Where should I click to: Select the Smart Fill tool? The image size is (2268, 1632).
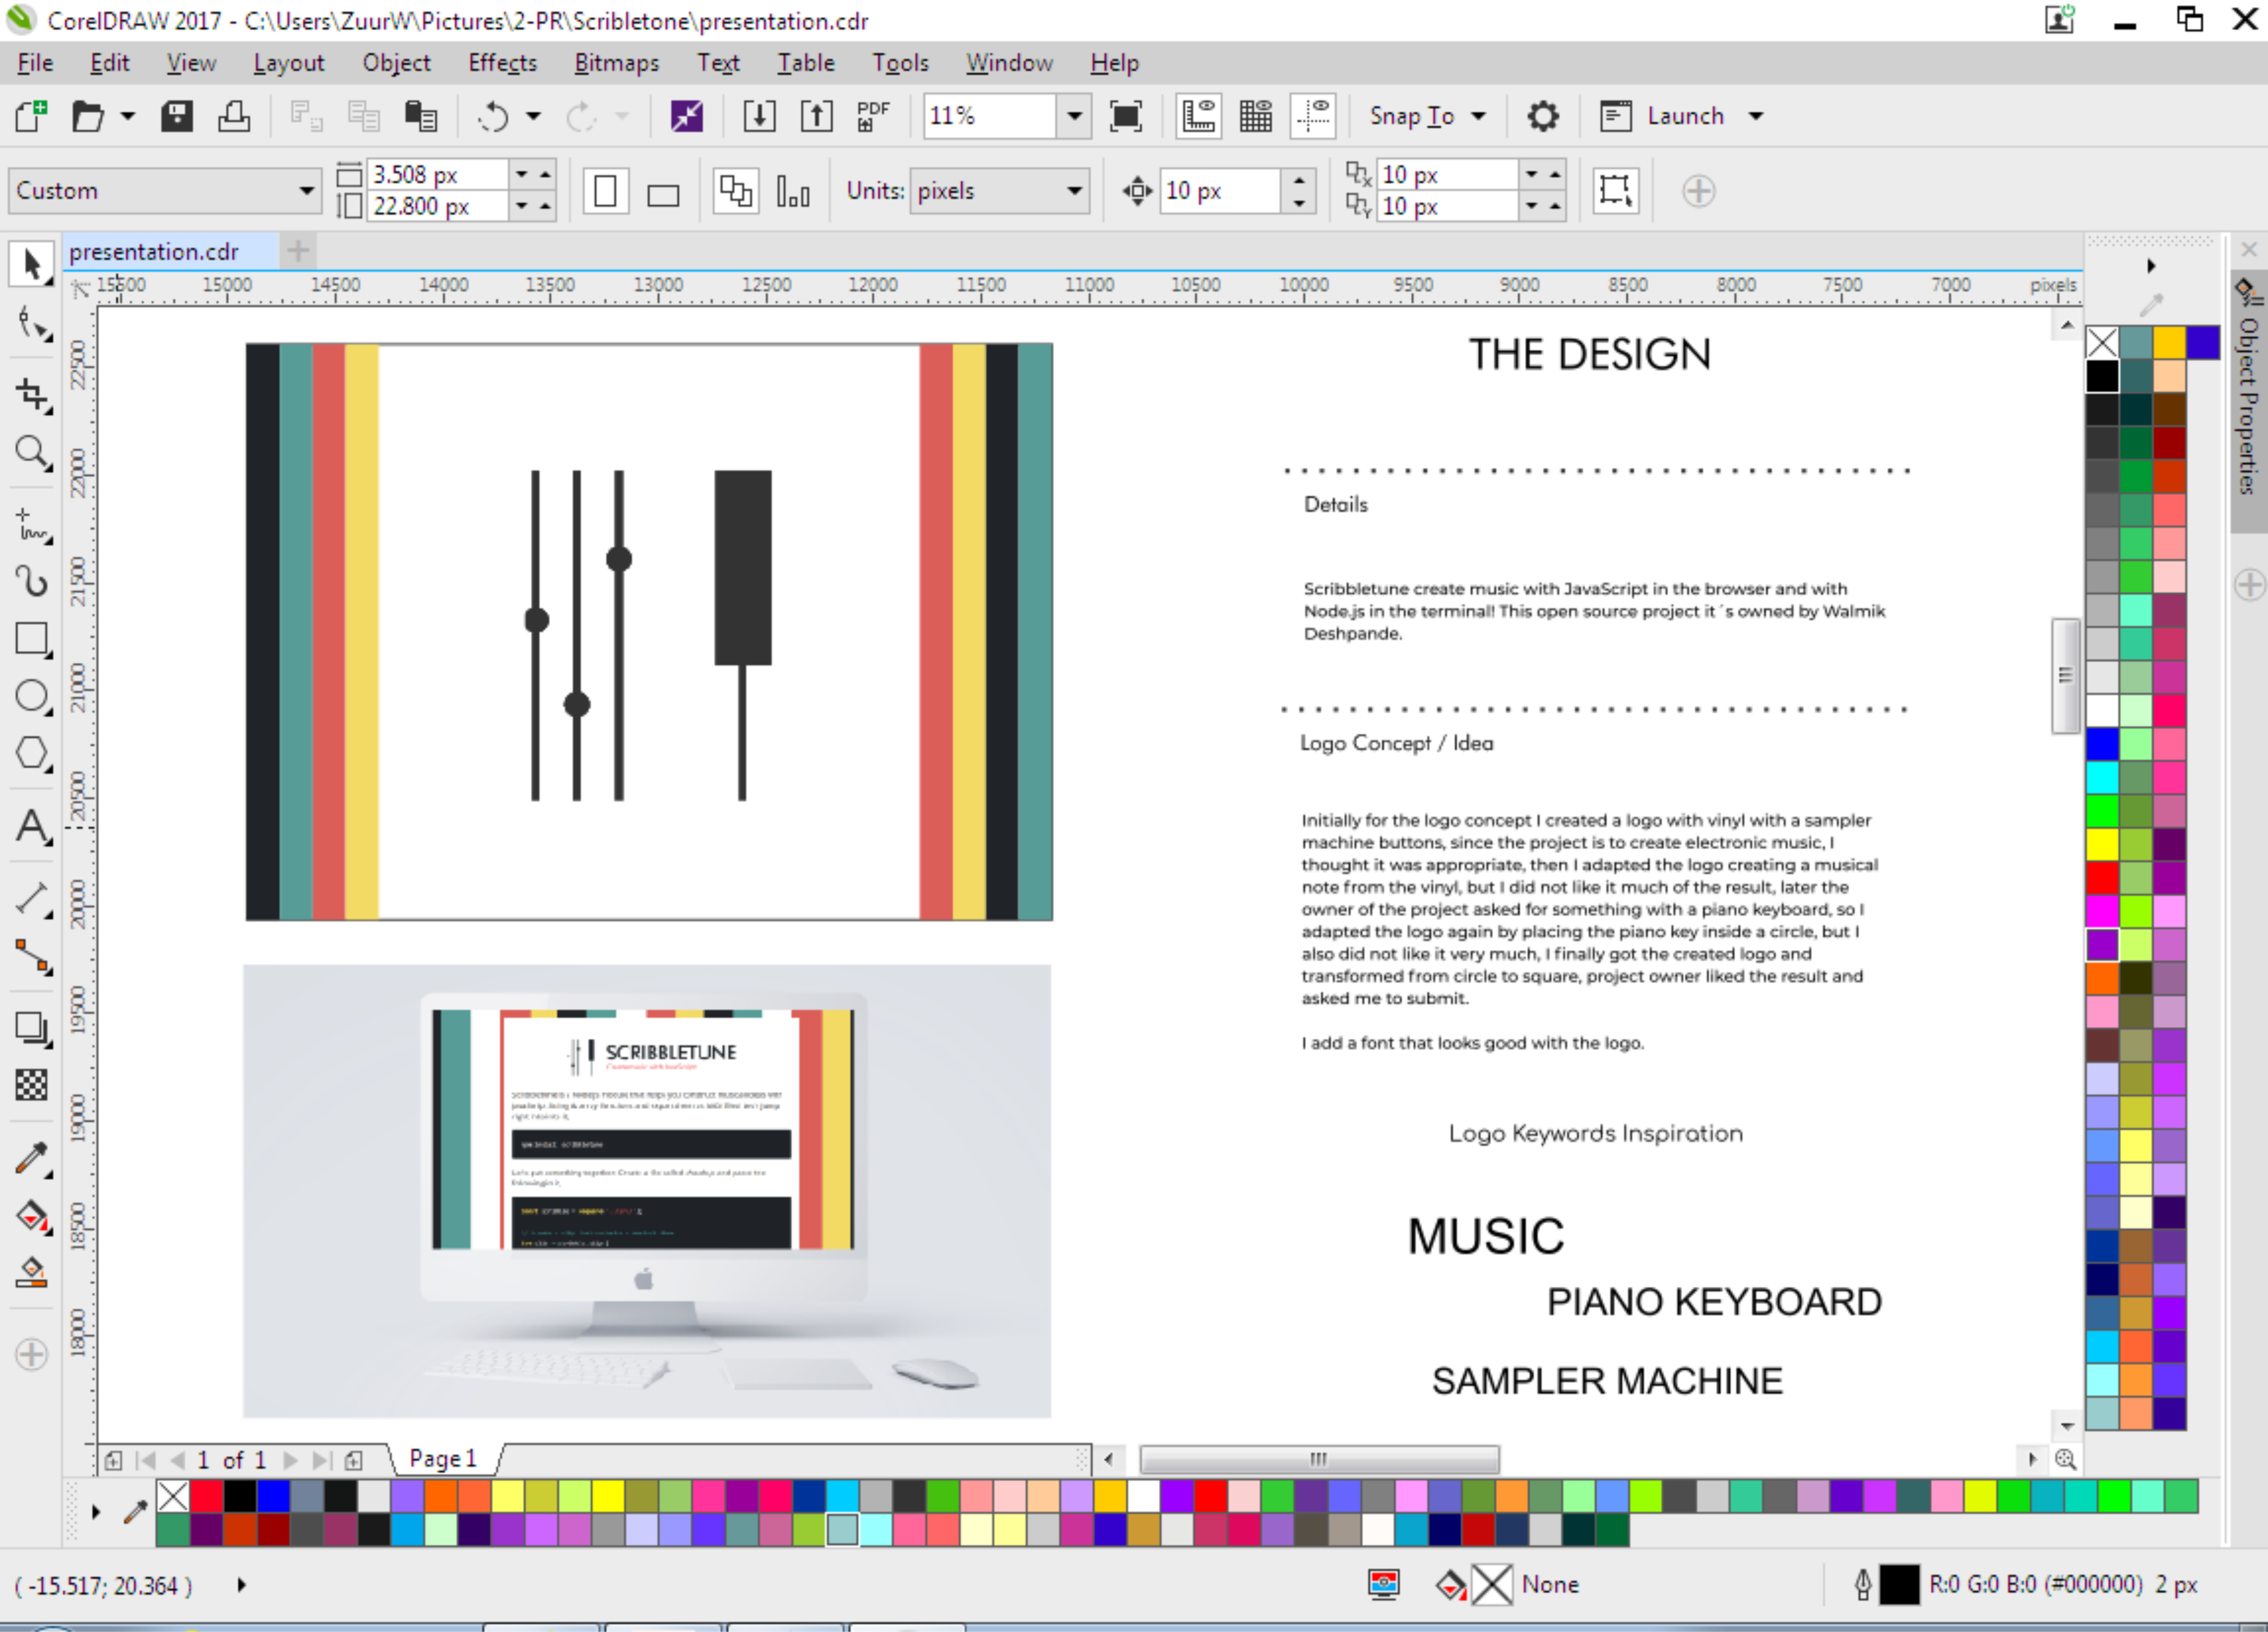[31, 1272]
